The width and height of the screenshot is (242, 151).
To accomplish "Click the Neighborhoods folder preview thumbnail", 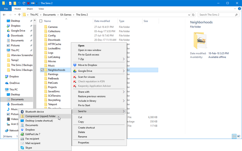I will [200, 40].
